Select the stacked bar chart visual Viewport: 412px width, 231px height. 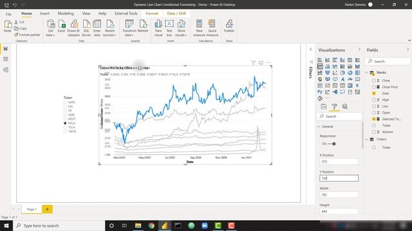coord(320,60)
